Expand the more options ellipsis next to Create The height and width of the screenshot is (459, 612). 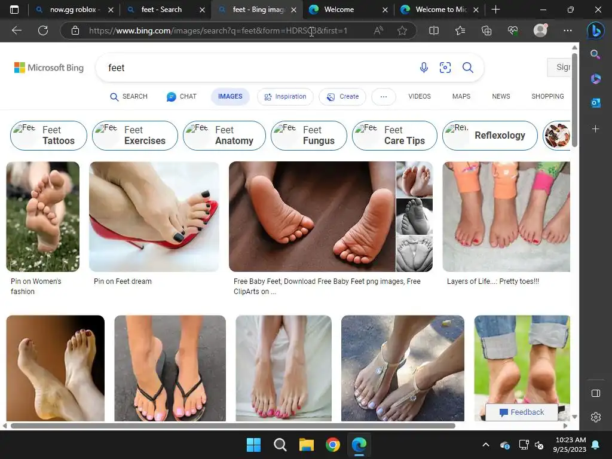pyautogui.click(x=384, y=96)
